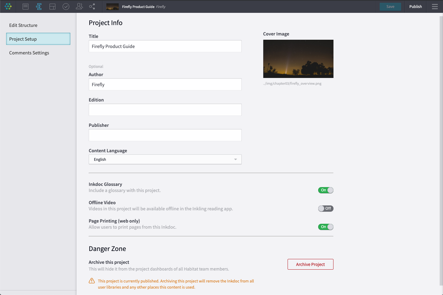Turn off the Inkdoc Glossary toggle
This screenshot has width=443, height=295.
point(326,190)
